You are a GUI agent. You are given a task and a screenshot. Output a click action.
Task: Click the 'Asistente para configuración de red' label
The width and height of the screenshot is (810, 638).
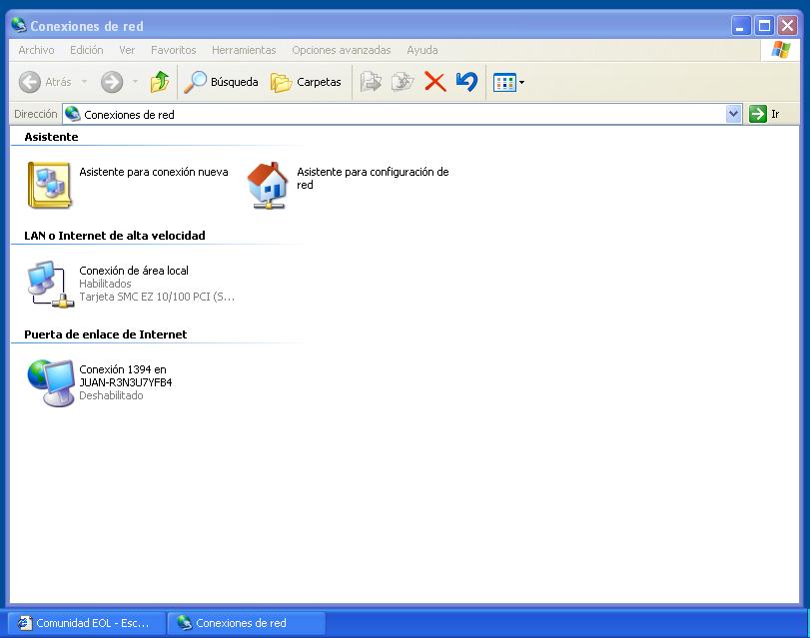coord(373,179)
